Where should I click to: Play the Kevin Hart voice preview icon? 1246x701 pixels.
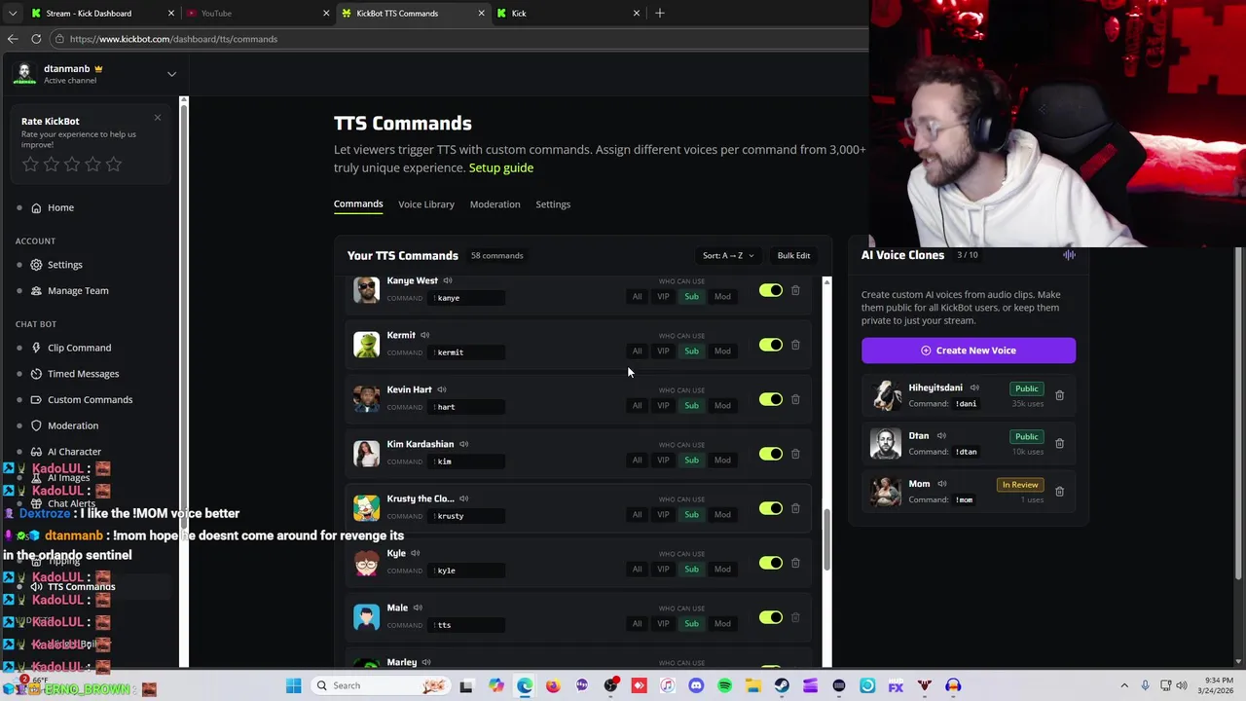442,389
